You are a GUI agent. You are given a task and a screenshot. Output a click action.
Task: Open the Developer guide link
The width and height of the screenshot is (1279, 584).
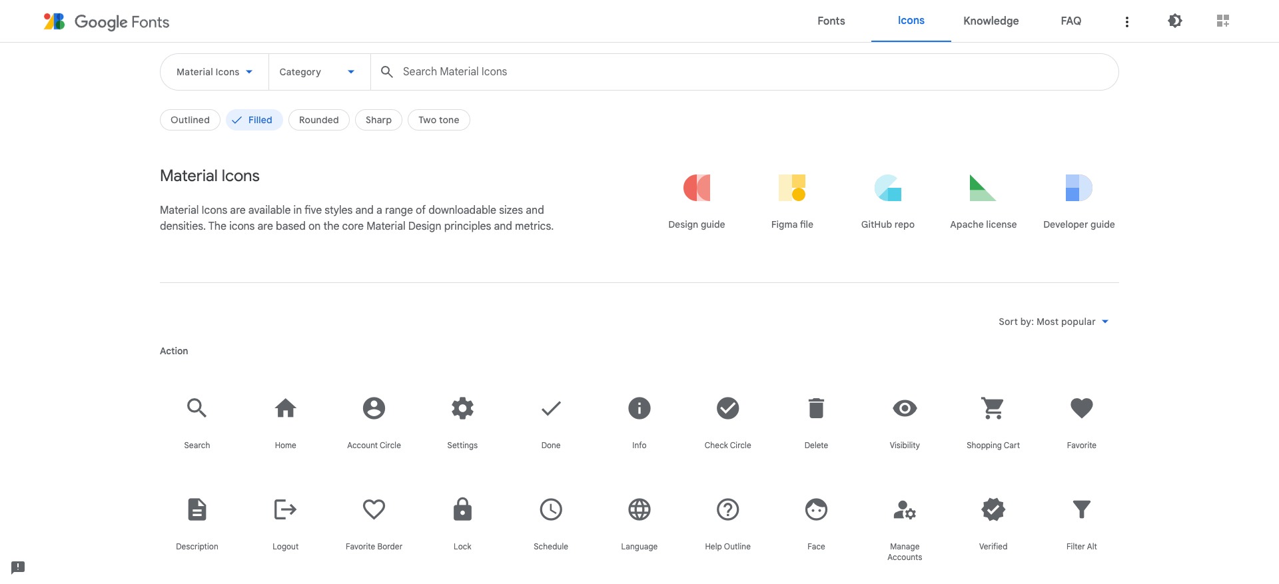click(1079, 201)
